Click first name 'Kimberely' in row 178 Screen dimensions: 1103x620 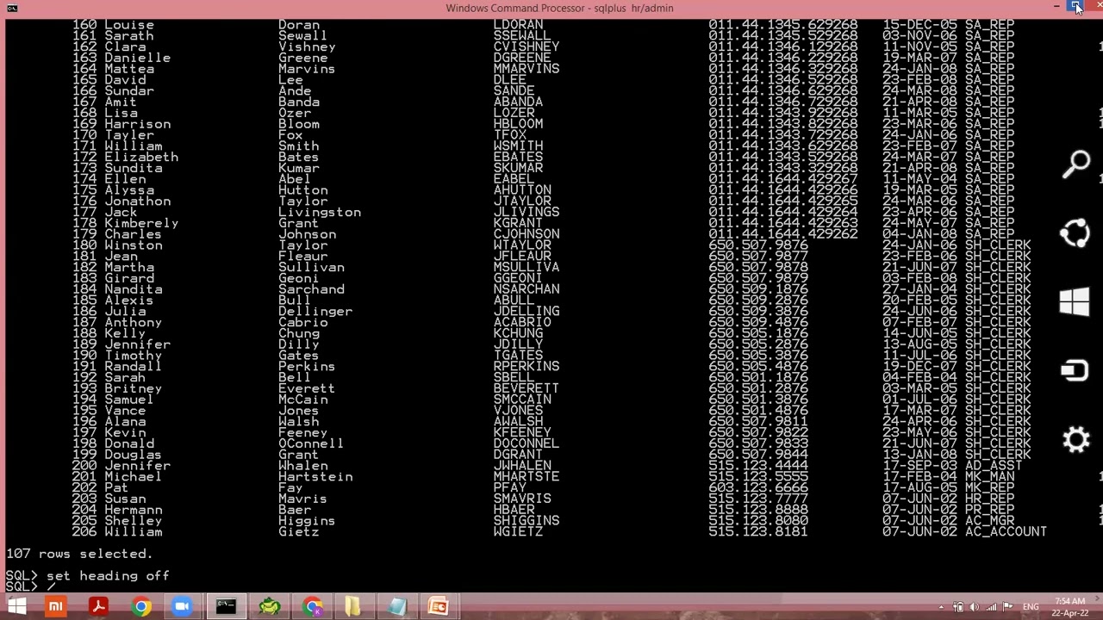coord(141,223)
